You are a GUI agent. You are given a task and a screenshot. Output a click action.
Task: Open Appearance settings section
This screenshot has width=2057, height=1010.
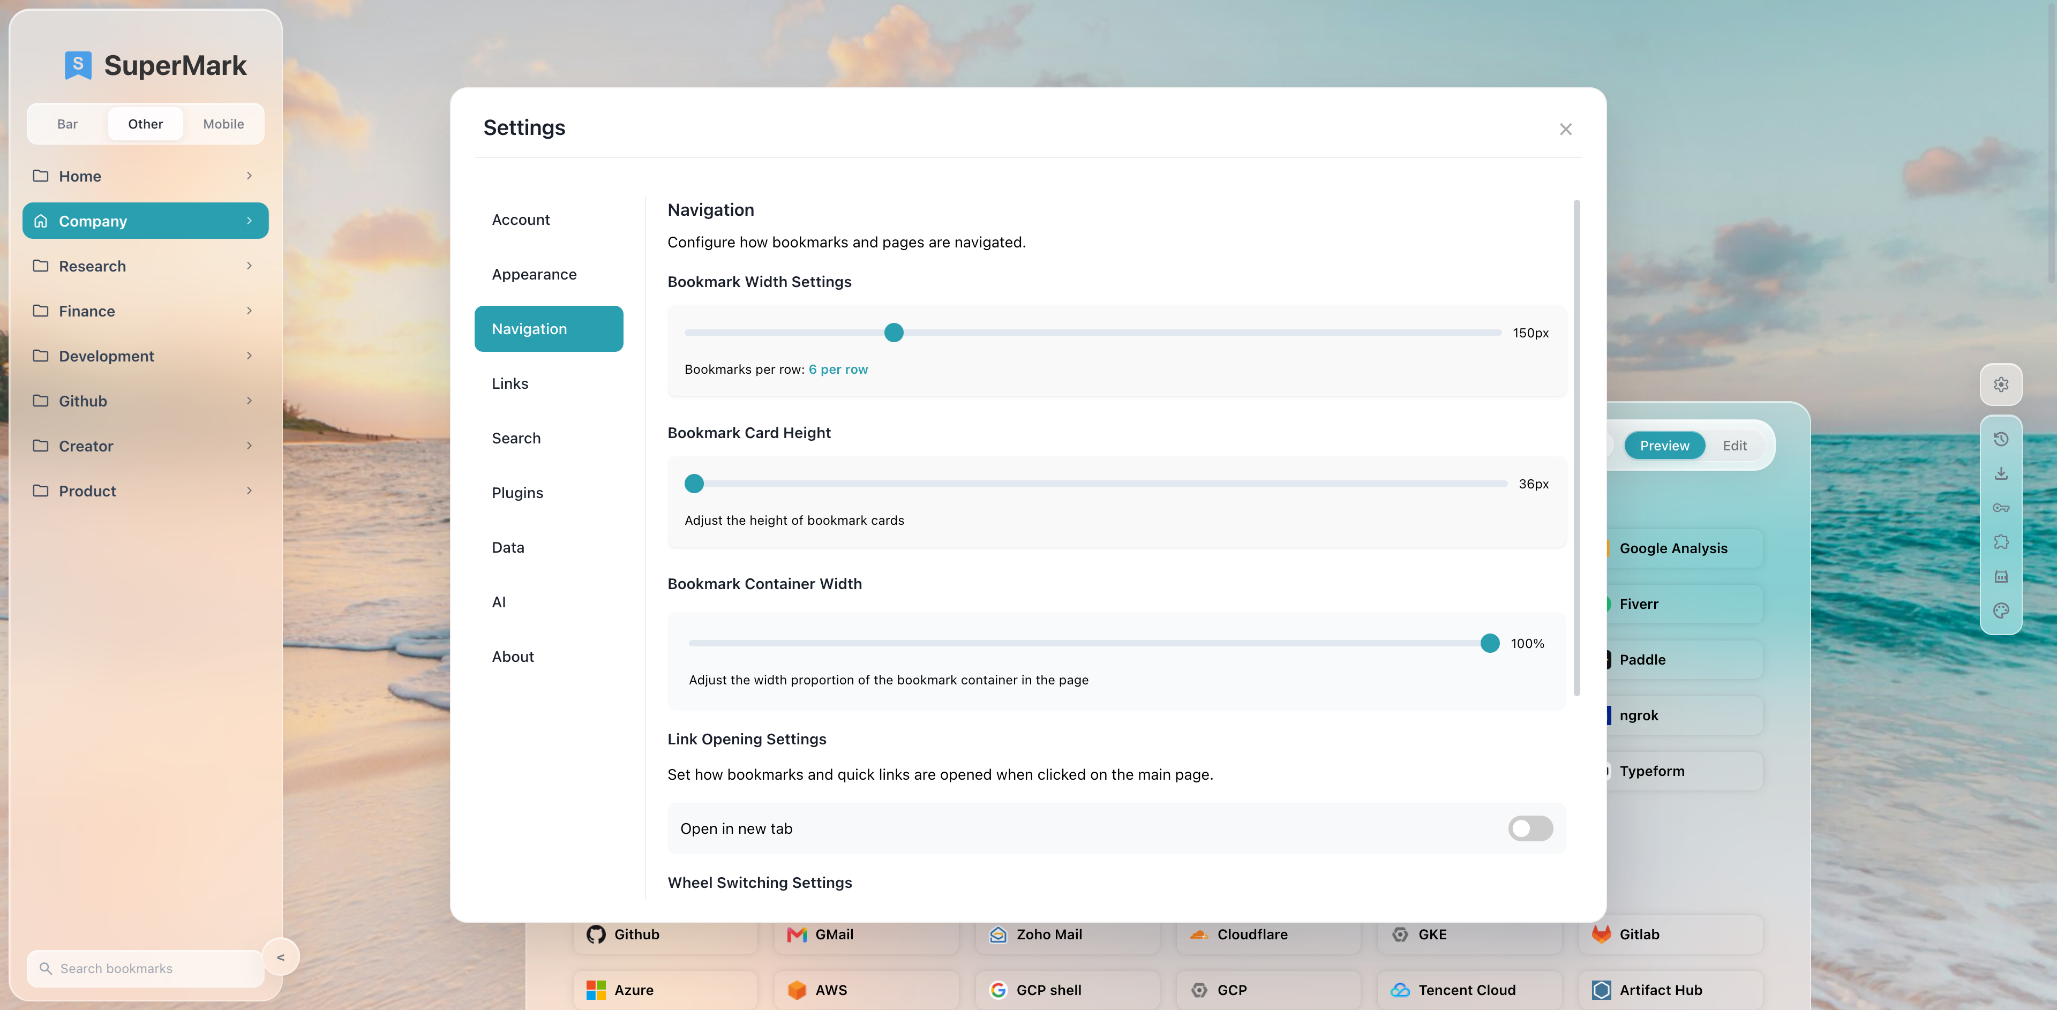[549, 274]
